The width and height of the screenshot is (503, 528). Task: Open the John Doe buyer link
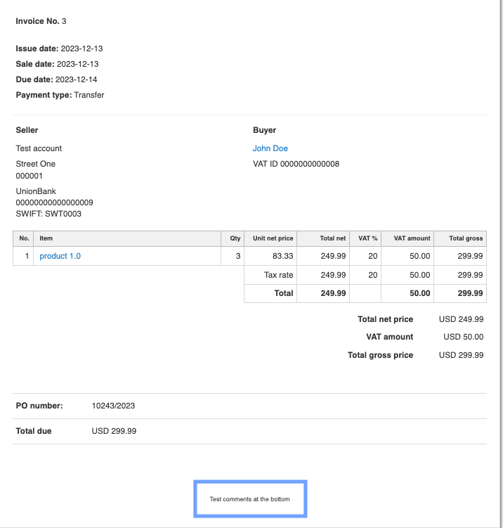pos(270,148)
